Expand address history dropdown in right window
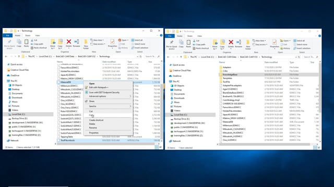Screen dimensions: 334x187 296,57
